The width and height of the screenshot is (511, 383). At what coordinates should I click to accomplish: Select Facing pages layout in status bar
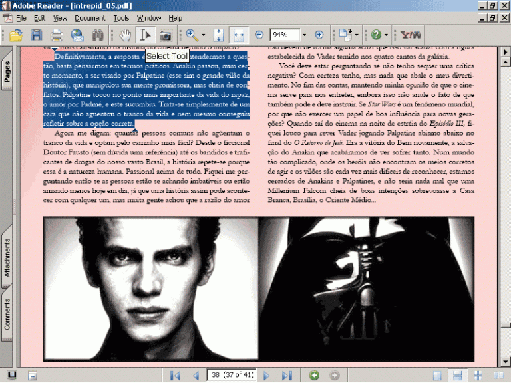click(x=498, y=376)
